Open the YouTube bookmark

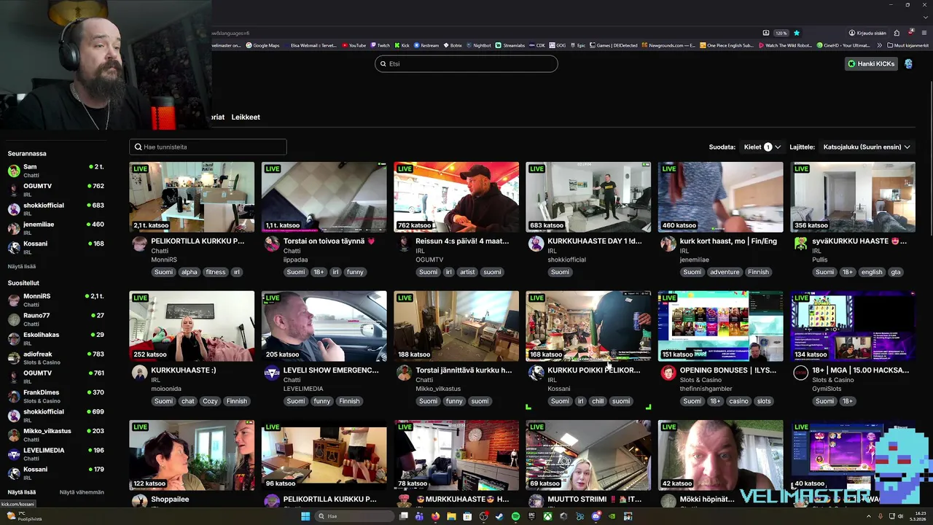click(x=354, y=45)
